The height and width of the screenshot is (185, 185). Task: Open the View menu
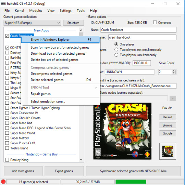[x=51, y=11]
